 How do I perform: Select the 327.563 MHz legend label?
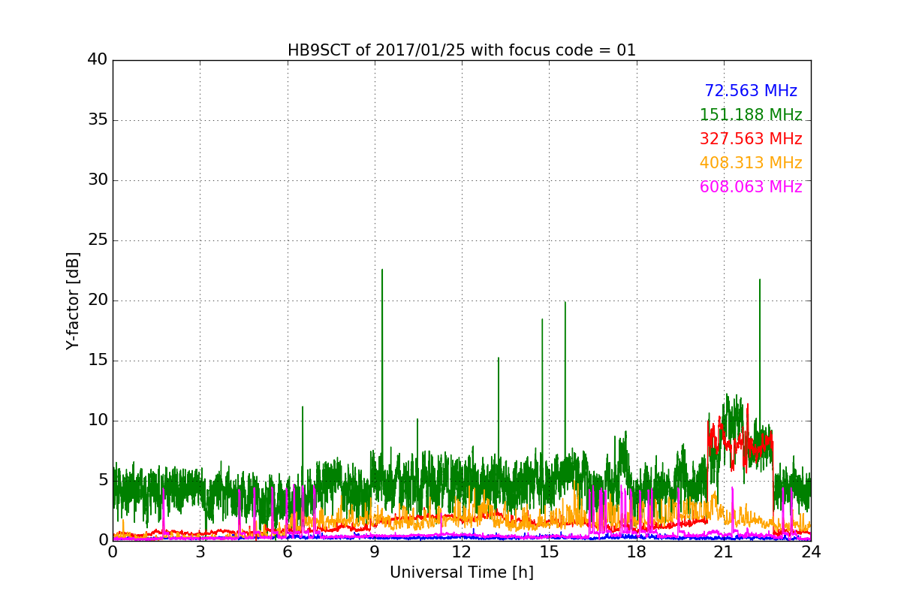[x=751, y=139]
